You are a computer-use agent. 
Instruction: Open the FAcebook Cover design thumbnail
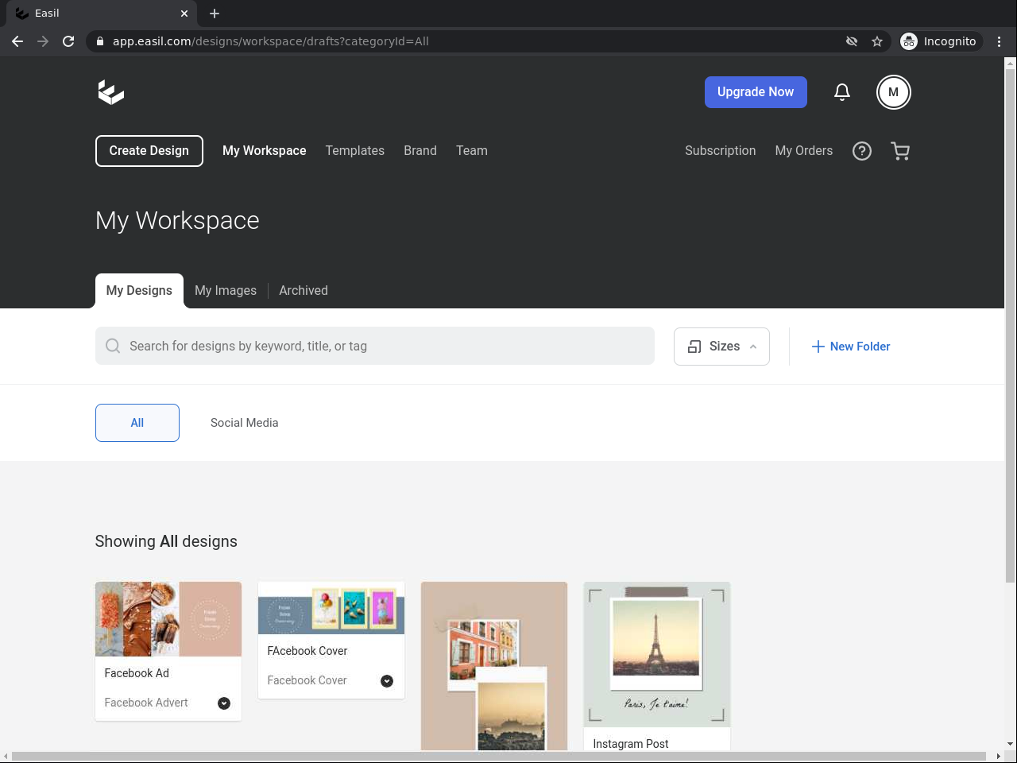tap(331, 608)
